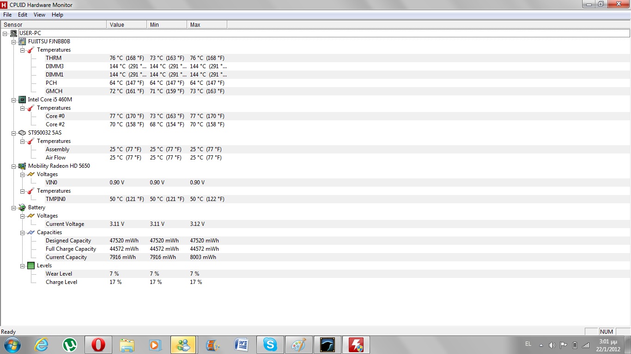Click the Capacities graph icon
The height and width of the screenshot is (354, 631).
tap(31, 232)
